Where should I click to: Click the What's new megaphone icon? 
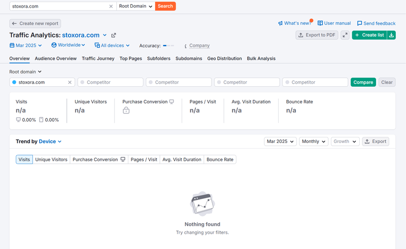click(281, 23)
